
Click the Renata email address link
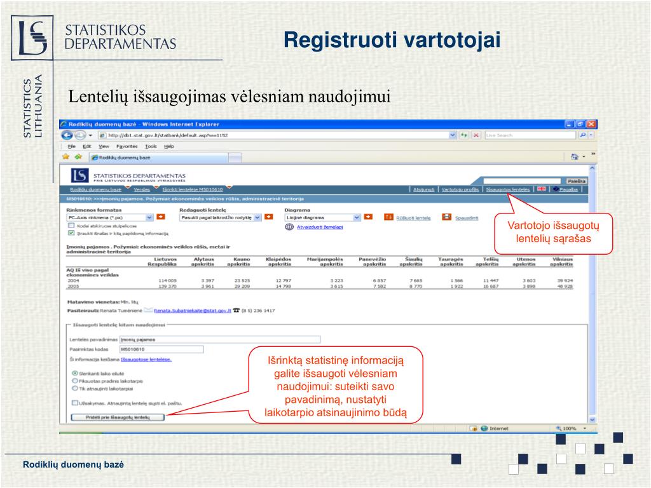(192, 310)
